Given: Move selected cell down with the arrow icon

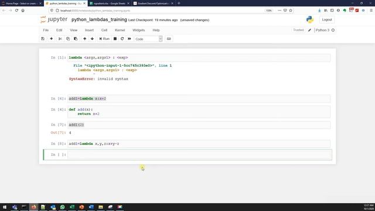Looking at the screenshot, I should (92, 39).
